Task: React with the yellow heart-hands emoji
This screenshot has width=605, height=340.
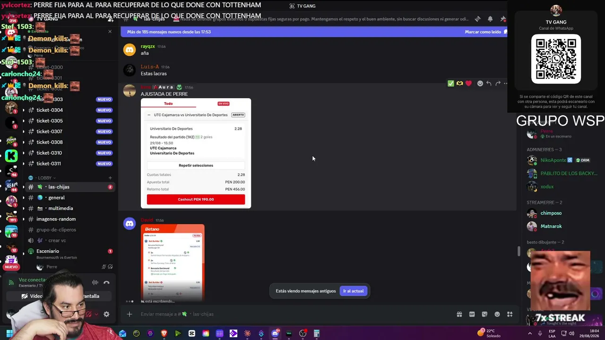Action: [x=459, y=84]
